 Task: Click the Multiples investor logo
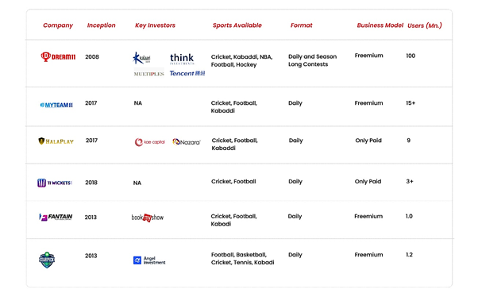click(149, 74)
